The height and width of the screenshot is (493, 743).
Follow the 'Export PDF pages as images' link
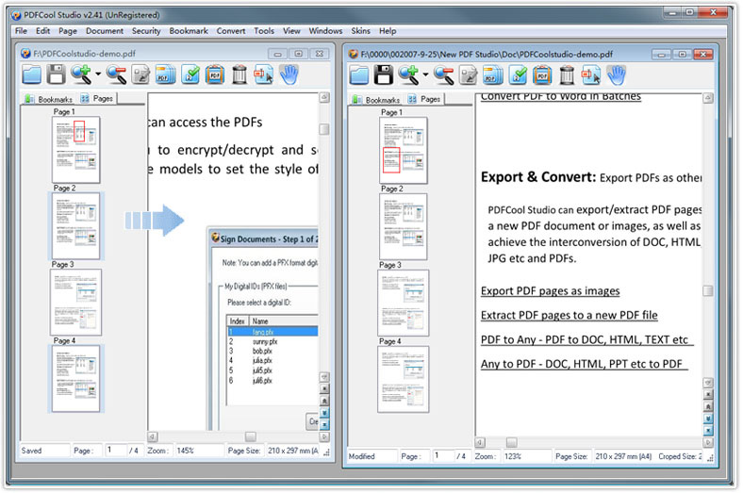click(x=550, y=290)
